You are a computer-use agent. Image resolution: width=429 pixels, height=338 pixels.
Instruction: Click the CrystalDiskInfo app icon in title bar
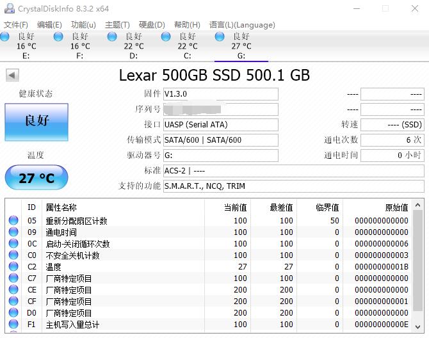click(8, 8)
